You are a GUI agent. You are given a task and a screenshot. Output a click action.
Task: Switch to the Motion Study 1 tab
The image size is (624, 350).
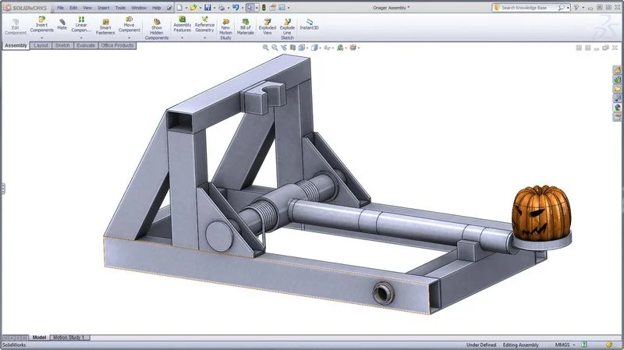point(69,338)
